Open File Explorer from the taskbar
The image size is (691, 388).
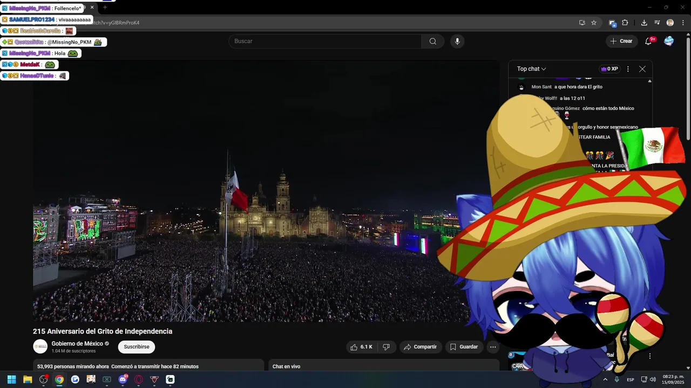(x=28, y=379)
